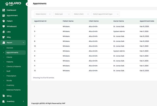Click the Billing icon in sidebar
157x106 pixels.
(4, 96)
